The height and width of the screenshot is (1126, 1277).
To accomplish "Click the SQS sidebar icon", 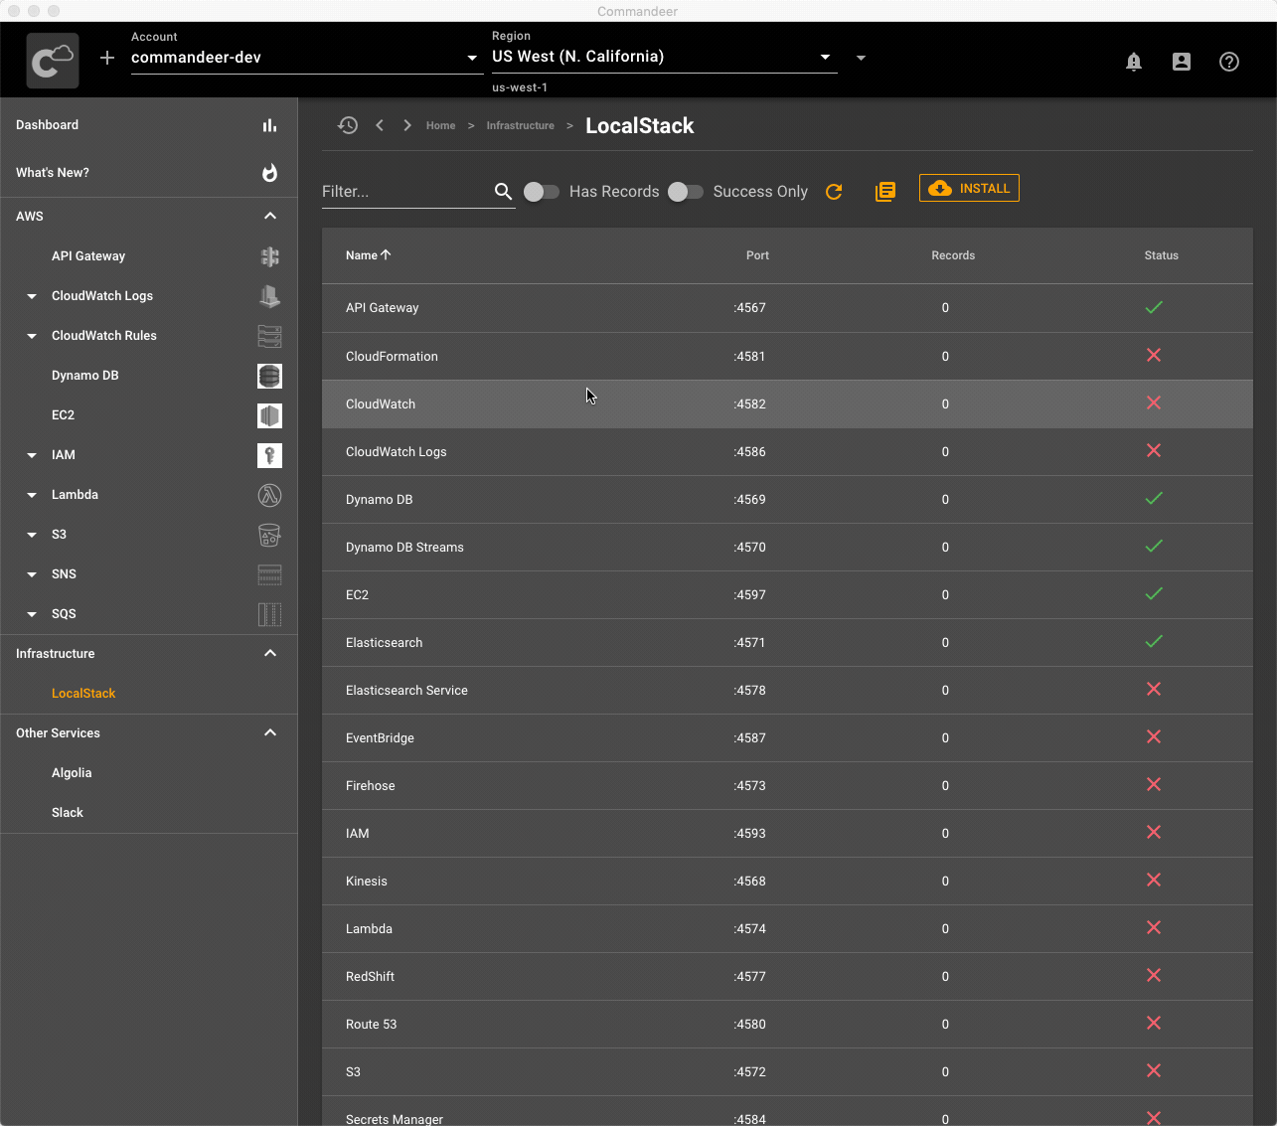I will [269, 614].
